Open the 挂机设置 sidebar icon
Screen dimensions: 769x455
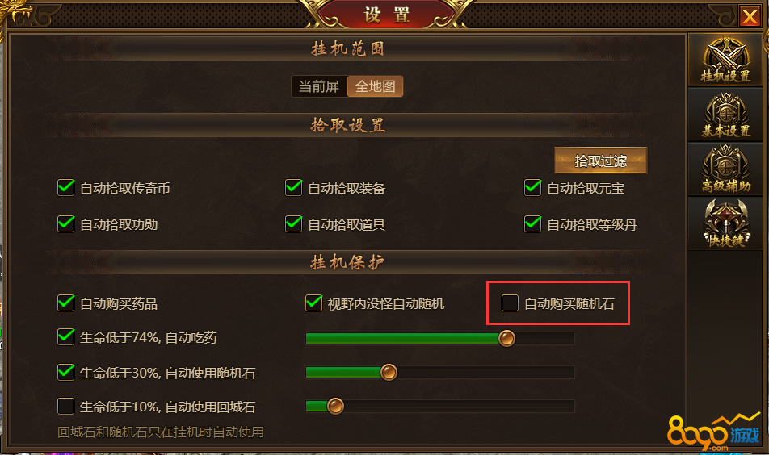(725, 61)
